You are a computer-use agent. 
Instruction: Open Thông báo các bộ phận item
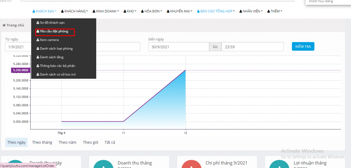[57, 66]
